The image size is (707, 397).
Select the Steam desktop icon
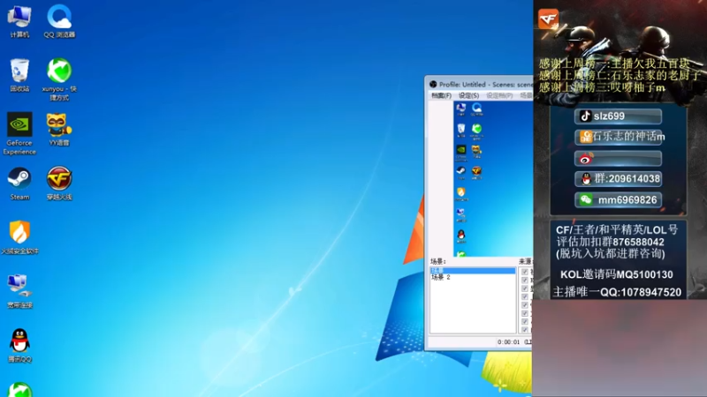point(19,184)
